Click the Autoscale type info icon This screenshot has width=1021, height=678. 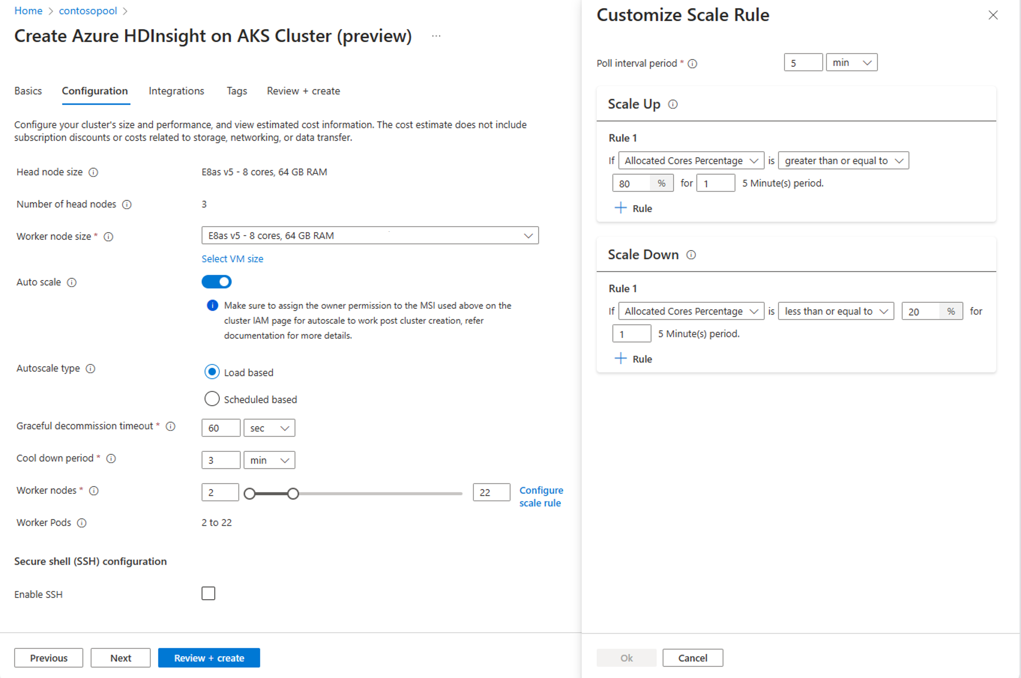pos(90,368)
